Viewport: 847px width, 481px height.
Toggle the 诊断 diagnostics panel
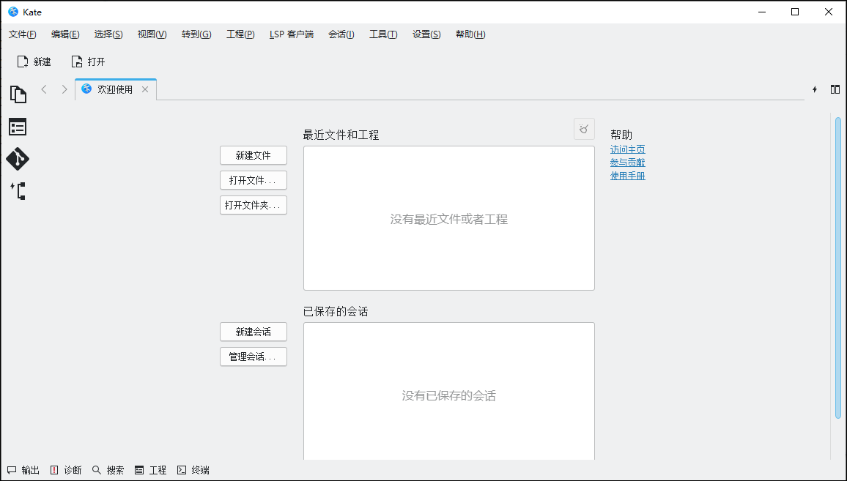pos(66,469)
